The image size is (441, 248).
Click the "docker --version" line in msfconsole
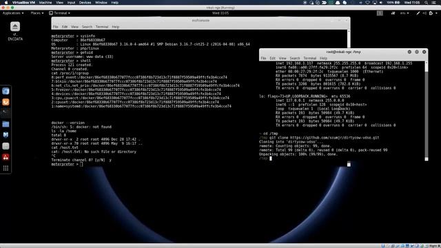pos(68,123)
